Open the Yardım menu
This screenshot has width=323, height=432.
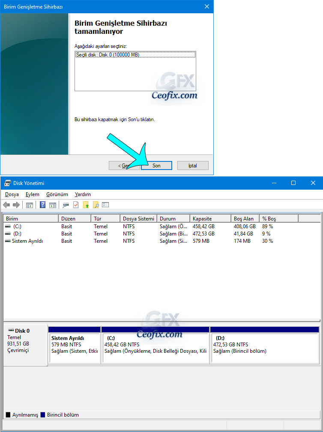[x=83, y=194]
